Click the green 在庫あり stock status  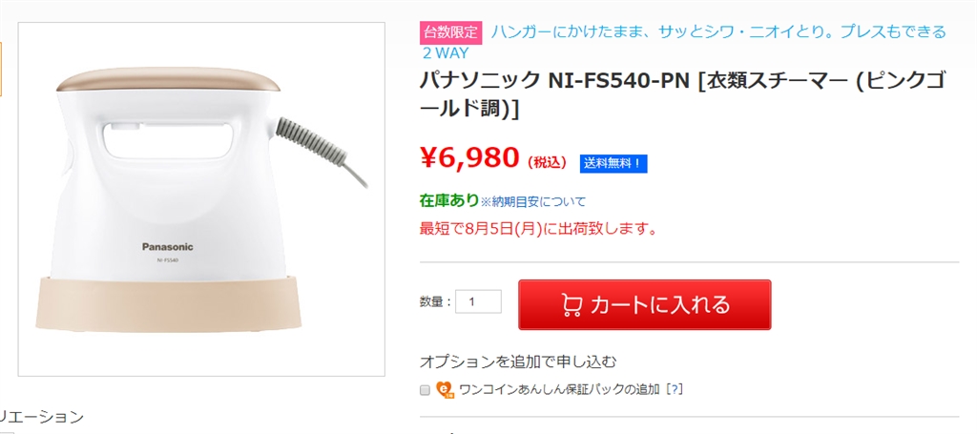coord(449,200)
